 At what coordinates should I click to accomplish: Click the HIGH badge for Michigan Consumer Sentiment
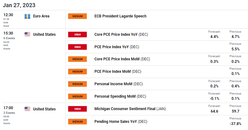click(x=77, y=109)
